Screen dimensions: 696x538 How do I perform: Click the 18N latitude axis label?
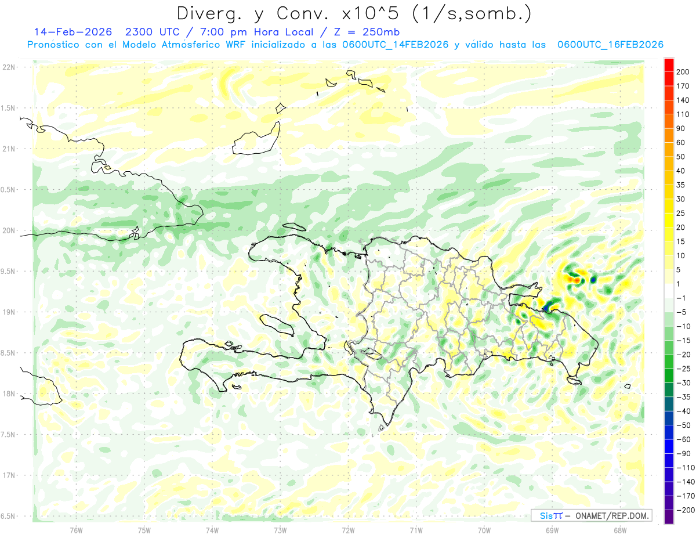pos(9,394)
